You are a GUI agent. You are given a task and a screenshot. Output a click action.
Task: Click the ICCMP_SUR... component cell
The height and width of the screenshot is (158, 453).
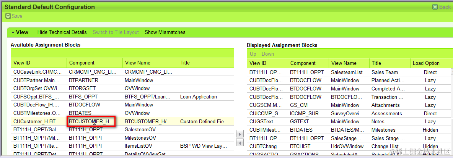tap(308, 113)
